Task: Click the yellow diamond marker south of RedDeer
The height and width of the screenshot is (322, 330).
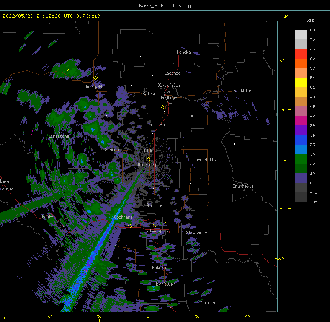Action: pyautogui.click(x=163, y=107)
